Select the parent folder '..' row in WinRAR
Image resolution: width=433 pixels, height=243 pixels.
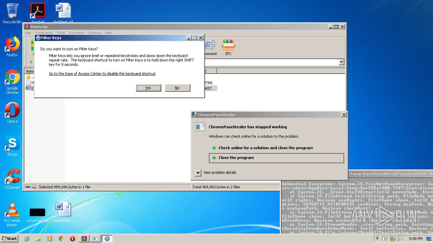[30, 77]
